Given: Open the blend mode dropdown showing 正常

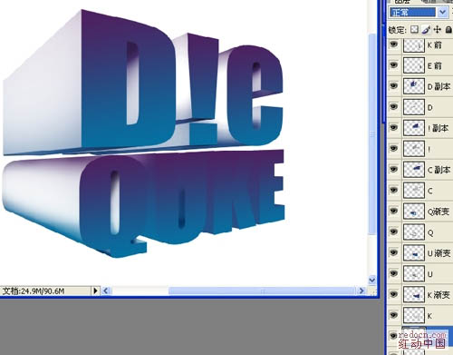Looking at the screenshot, I should (419, 13).
